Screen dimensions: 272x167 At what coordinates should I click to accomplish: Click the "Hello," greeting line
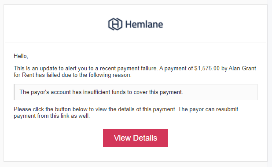click(x=21, y=56)
